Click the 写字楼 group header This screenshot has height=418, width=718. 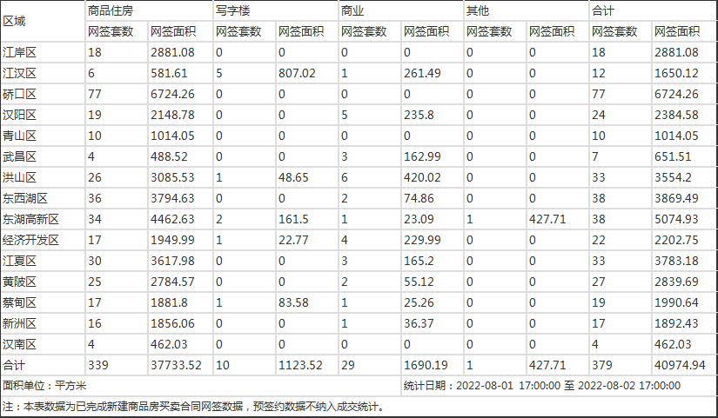click(232, 10)
